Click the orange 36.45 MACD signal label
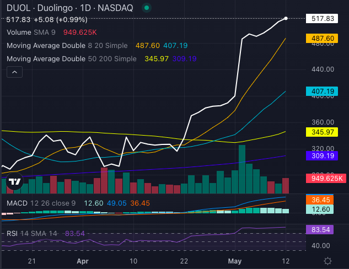The image size is (349, 269). [320, 200]
